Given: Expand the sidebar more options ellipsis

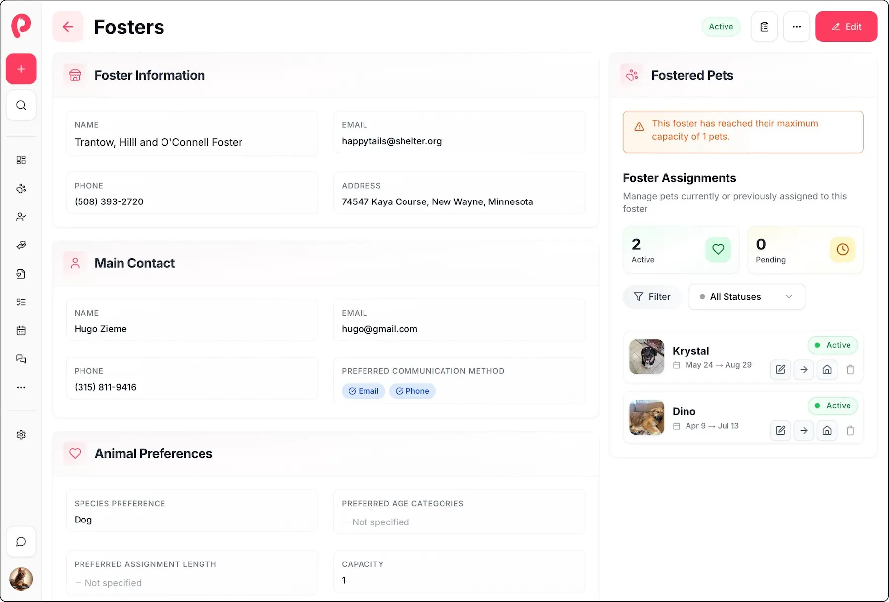Looking at the screenshot, I should (x=21, y=387).
